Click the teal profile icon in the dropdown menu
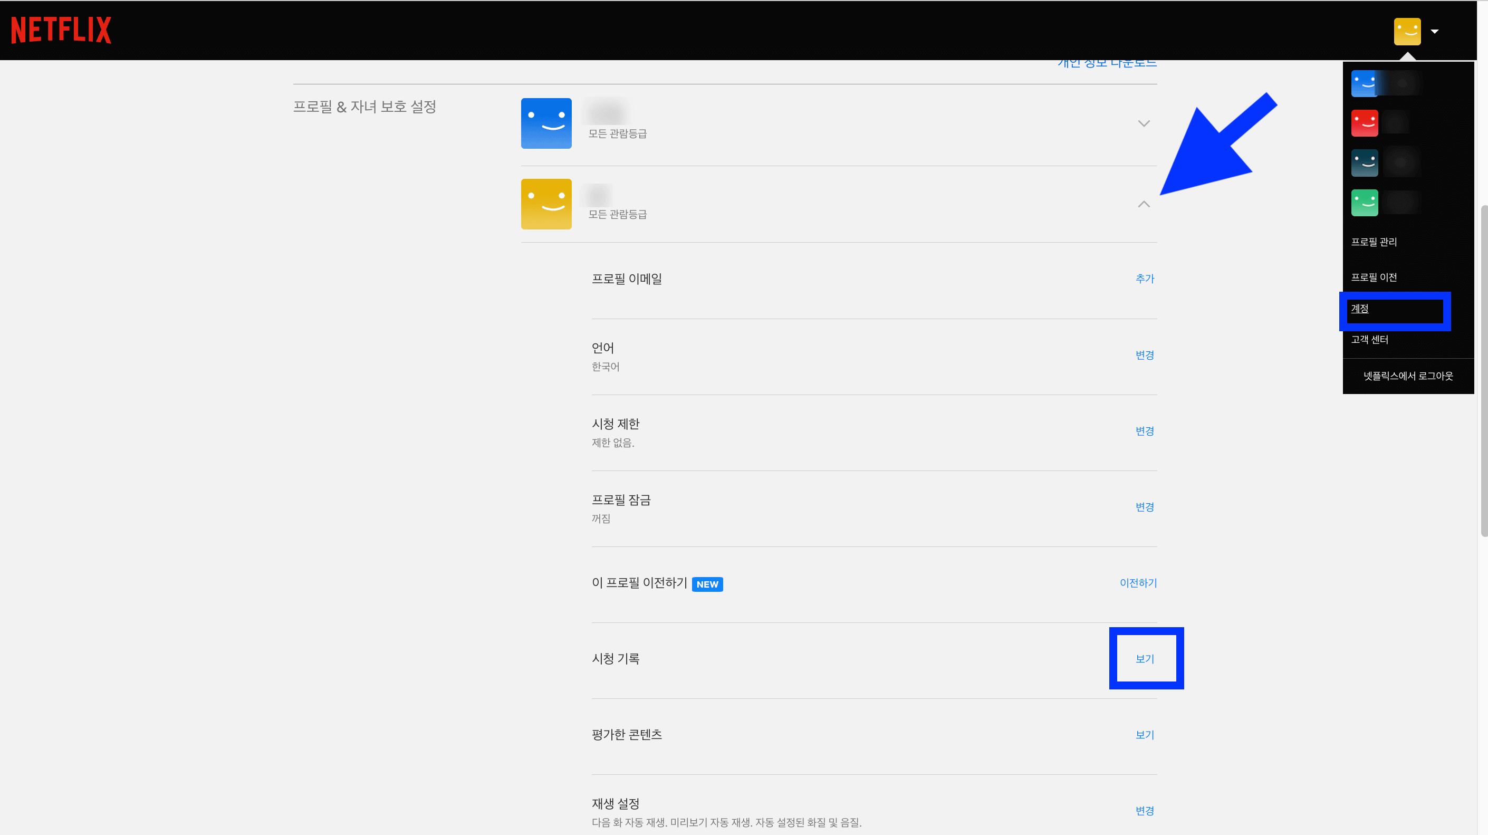The width and height of the screenshot is (1488, 835). coord(1365,162)
